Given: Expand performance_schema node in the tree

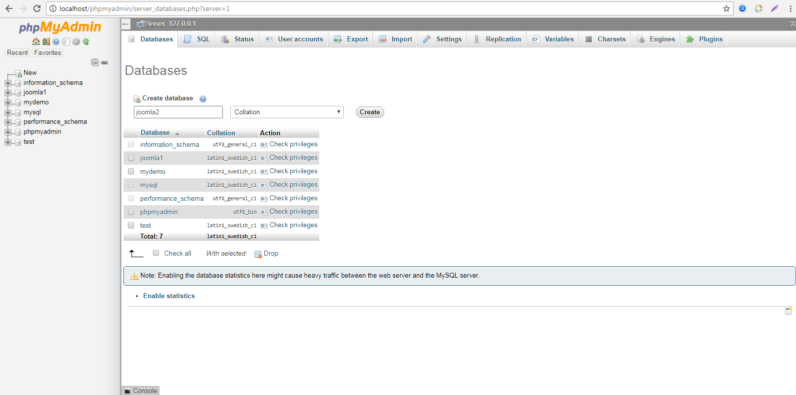Looking at the screenshot, I should point(8,122).
